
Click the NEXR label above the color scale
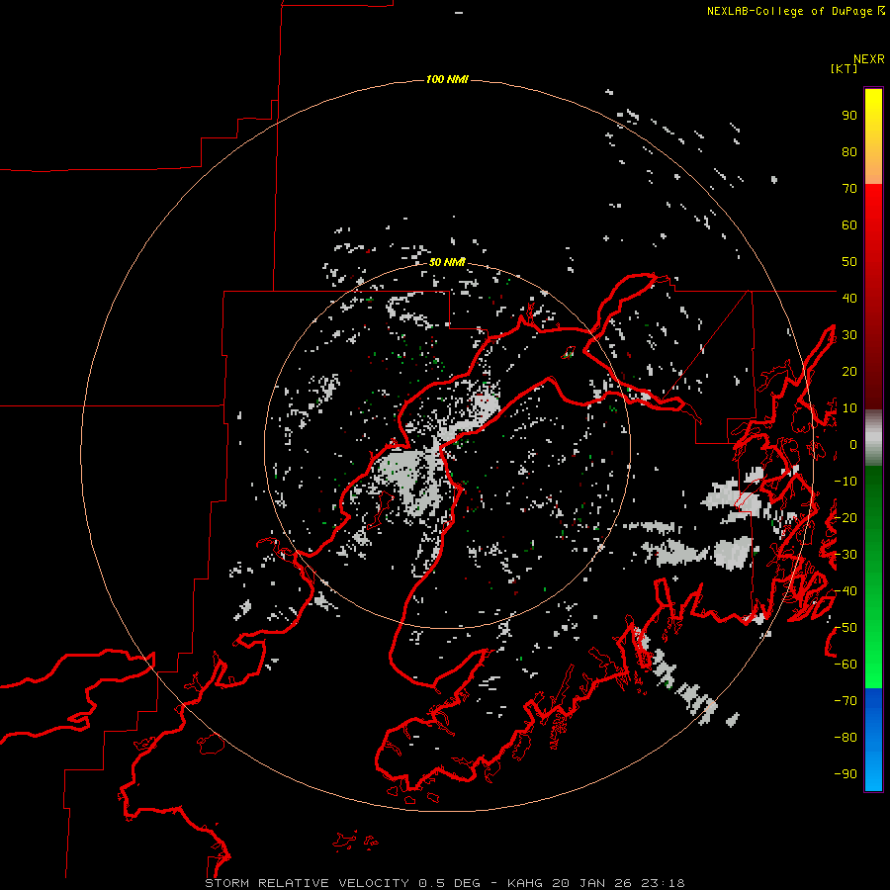pos(869,59)
